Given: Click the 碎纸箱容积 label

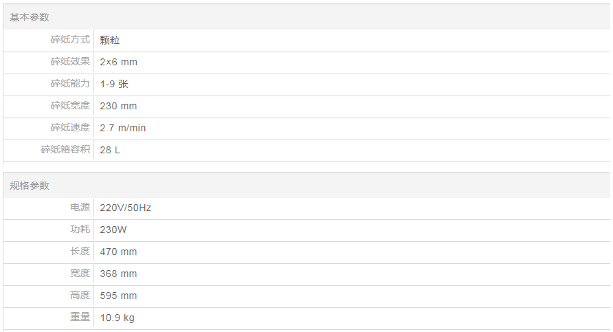Looking at the screenshot, I should 65,150.
